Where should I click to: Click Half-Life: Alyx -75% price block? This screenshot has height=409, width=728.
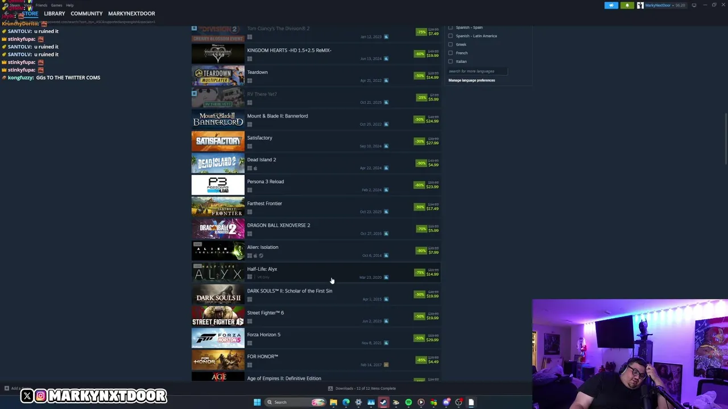427,272
